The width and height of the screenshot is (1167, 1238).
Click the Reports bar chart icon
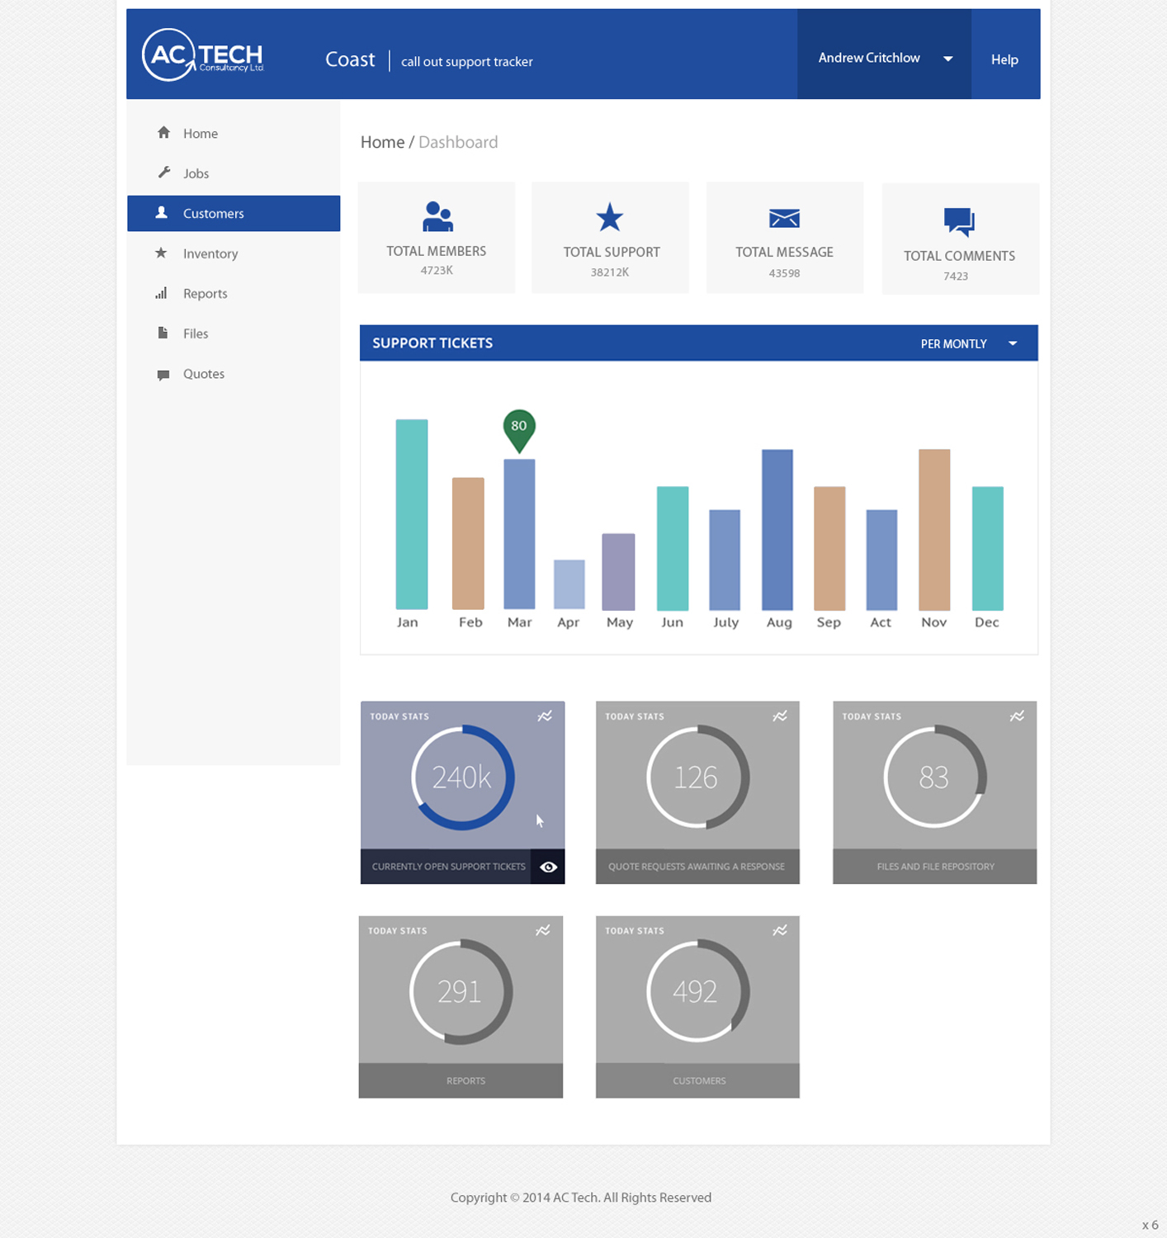[161, 293]
